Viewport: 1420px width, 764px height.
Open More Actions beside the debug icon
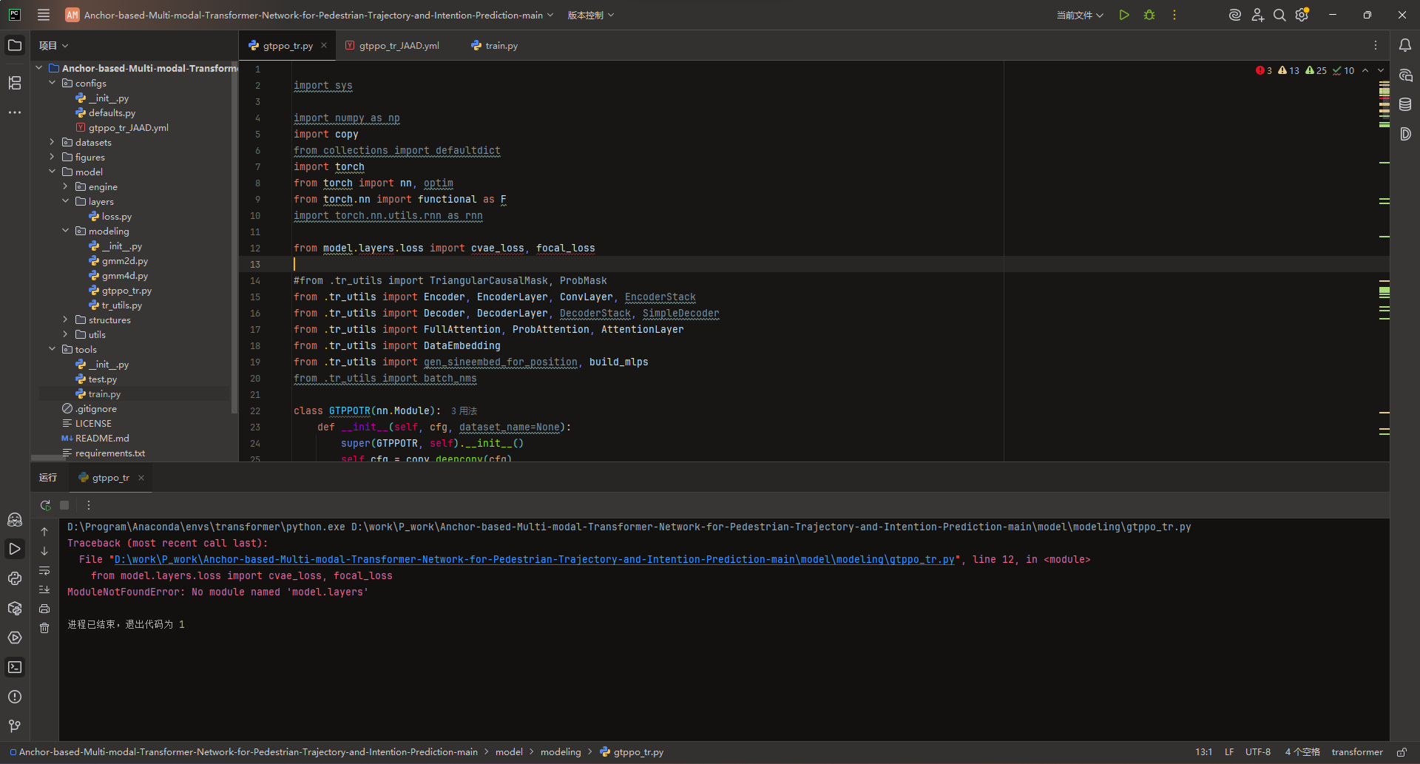pos(1174,15)
